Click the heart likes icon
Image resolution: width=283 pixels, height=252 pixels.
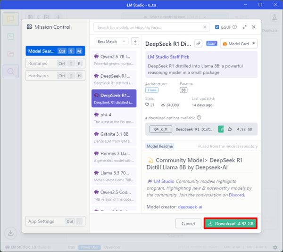tap(147, 105)
